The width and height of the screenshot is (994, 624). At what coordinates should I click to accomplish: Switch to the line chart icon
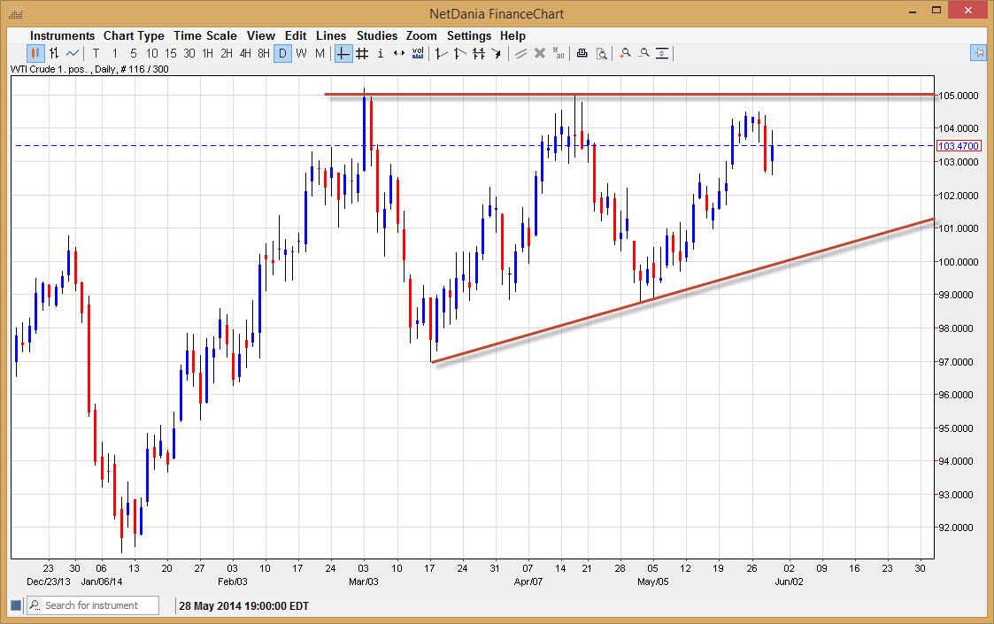pyautogui.click(x=73, y=53)
